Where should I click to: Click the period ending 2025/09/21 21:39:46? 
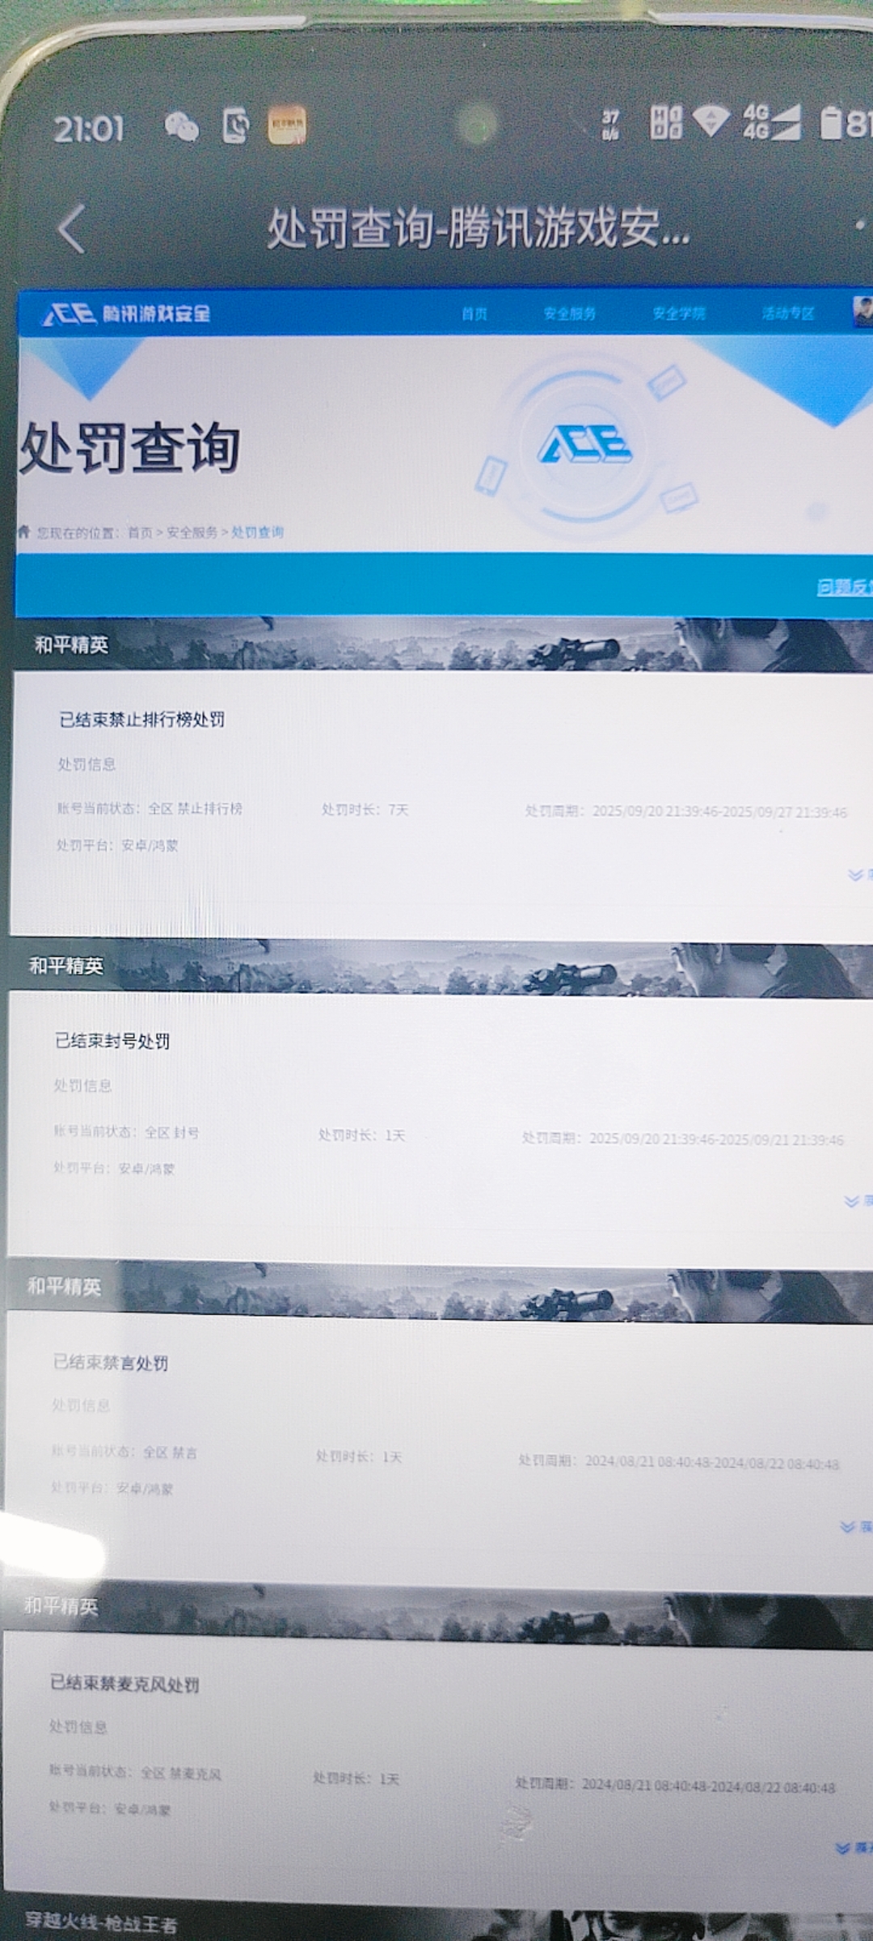pyautogui.click(x=683, y=1139)
